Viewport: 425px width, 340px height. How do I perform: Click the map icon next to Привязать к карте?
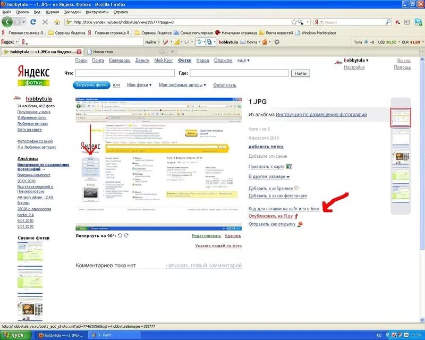pyautogui.click(x=289, y=166)
